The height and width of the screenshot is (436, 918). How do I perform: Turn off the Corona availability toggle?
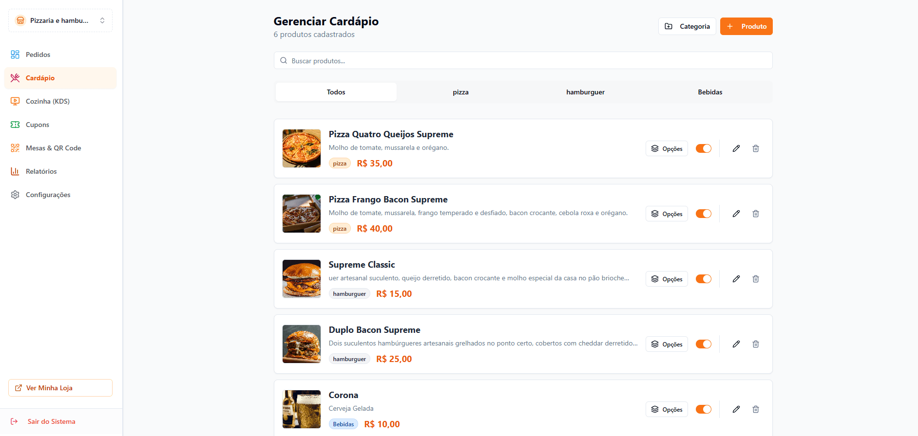(703, 409)
